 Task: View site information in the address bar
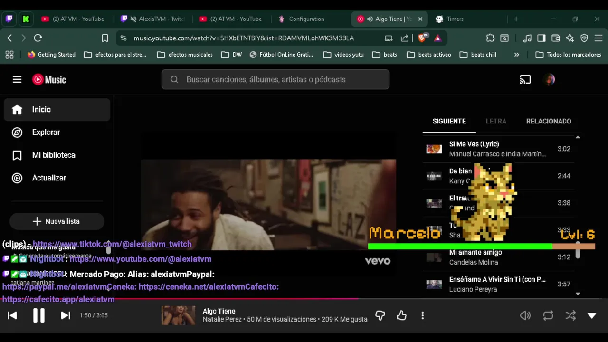click(x=123, y=38)
